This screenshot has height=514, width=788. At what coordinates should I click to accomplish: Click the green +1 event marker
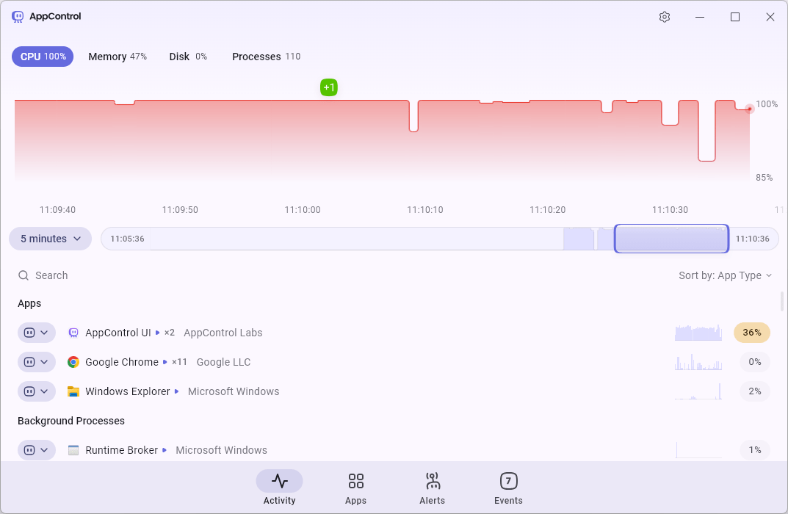point(328,87)
